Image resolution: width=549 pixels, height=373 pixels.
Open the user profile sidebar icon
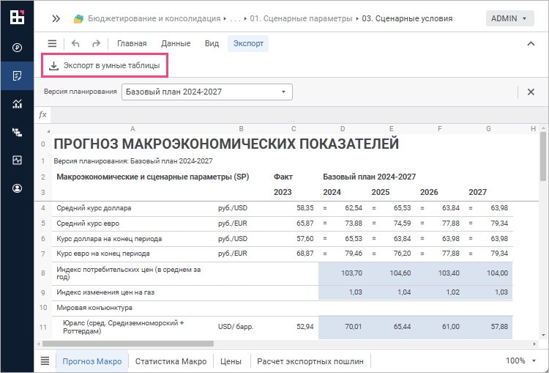pos(17,188)
